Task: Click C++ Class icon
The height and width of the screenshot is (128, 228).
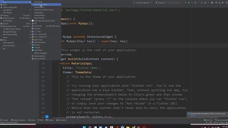Action: click(33, 32)
